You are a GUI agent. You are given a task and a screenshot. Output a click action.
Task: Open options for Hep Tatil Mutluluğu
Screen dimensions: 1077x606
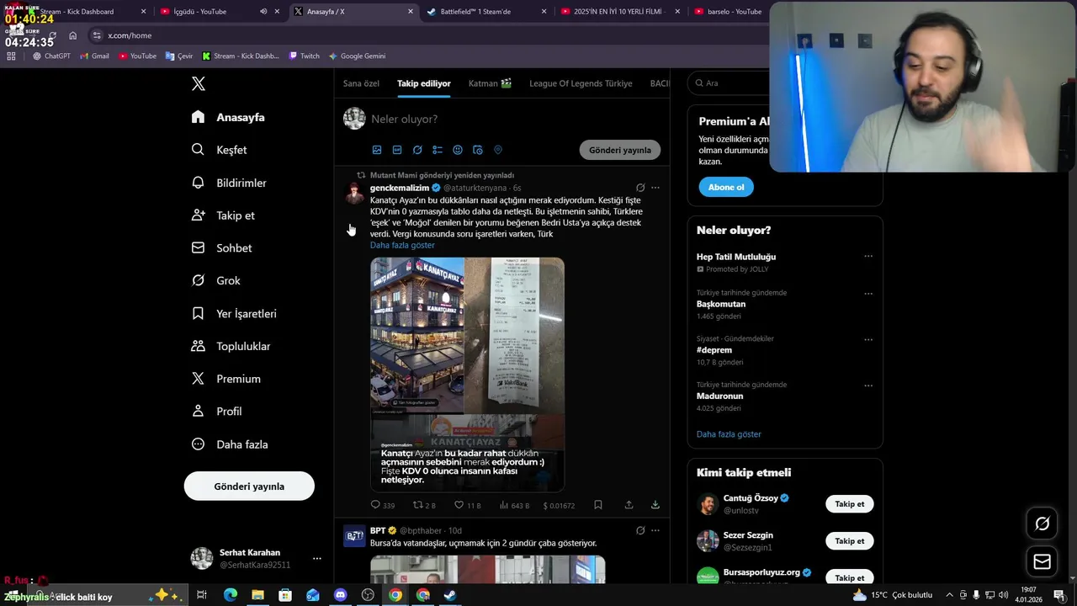click(x=868, y=256)
